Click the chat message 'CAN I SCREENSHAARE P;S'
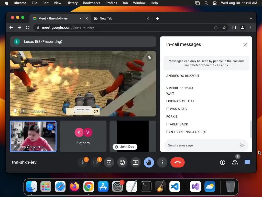Image resolution: width=262 pixels, height=197 pixels. [x=186, y=132]
